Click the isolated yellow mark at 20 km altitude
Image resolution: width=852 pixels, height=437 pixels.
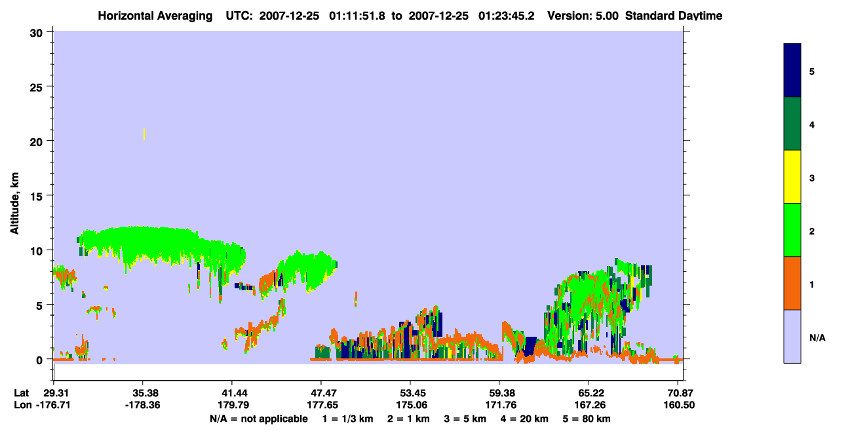click(x=144, y=134)
